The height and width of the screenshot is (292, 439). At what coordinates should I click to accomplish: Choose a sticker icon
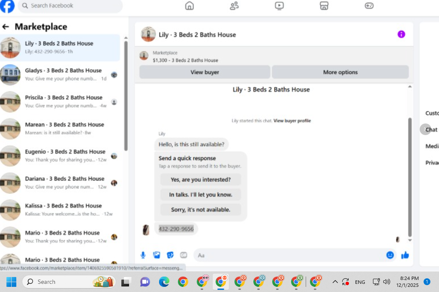click(170, 255)
